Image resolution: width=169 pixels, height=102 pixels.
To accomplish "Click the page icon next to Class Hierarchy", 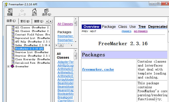I will tap(13, 59).
